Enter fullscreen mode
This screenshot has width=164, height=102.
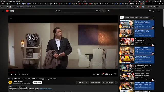(x=115, y=74)
